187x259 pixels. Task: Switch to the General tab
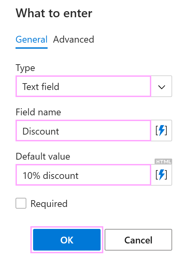click(x=31, y=40)
